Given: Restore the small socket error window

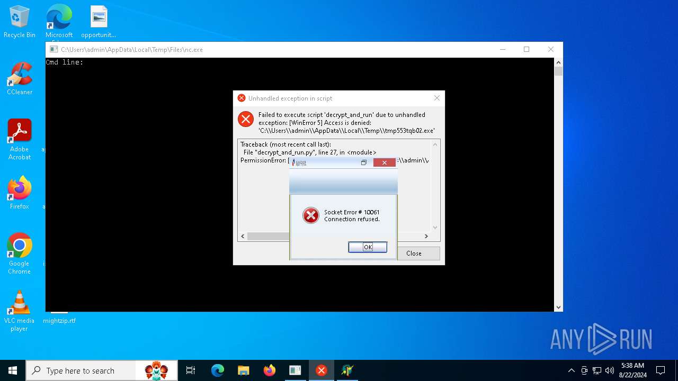Looking at the screenshot, I should (x=364, y=162).
